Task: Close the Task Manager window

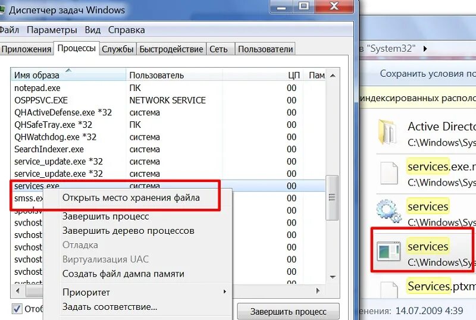Action: pyautogui.click(x=334, y=7)
